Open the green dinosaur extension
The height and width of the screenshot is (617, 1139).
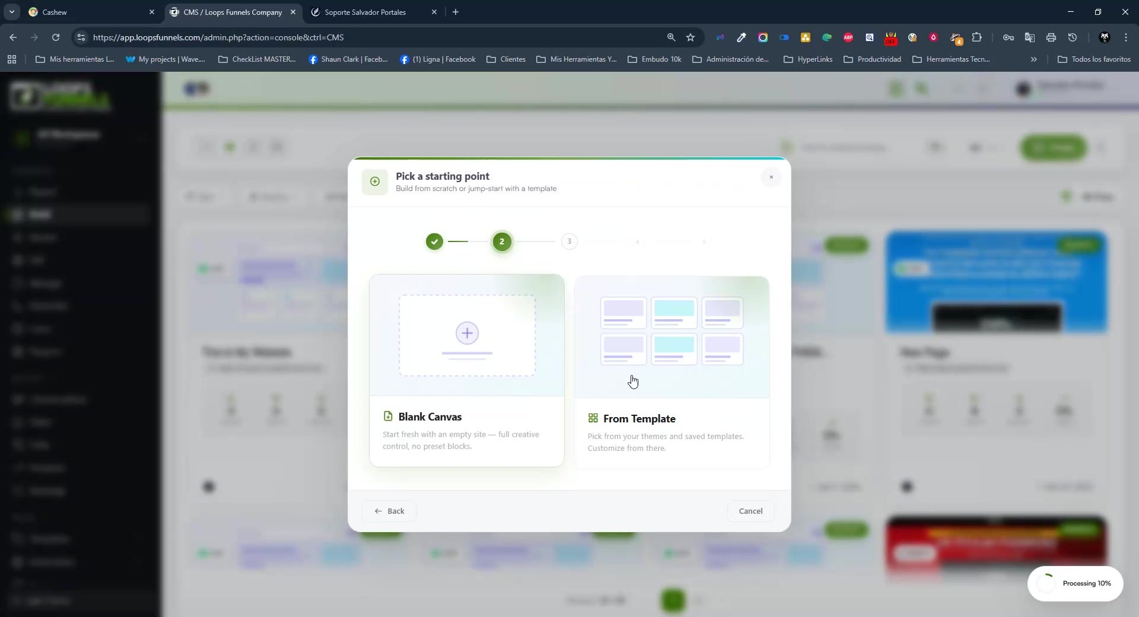[827, 37]
